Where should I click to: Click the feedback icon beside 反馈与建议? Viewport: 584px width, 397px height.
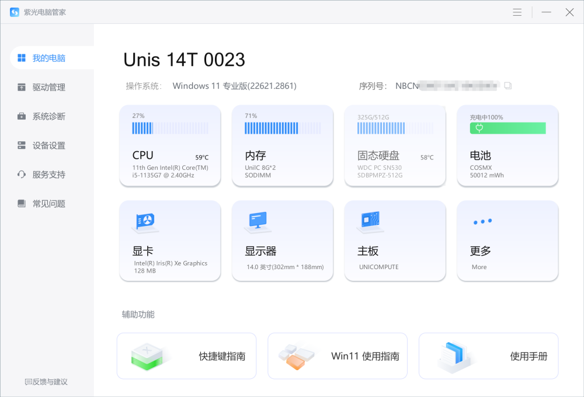click(28, 382)
